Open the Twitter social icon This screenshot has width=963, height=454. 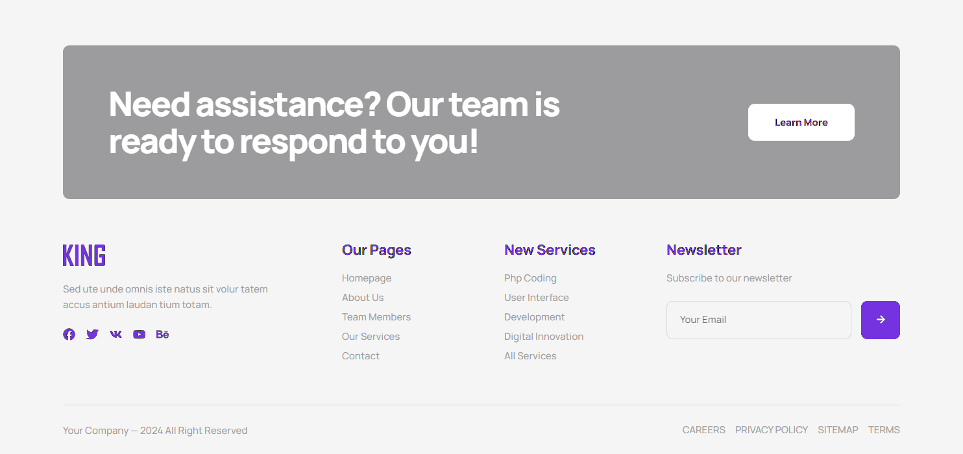click(92, 335)
